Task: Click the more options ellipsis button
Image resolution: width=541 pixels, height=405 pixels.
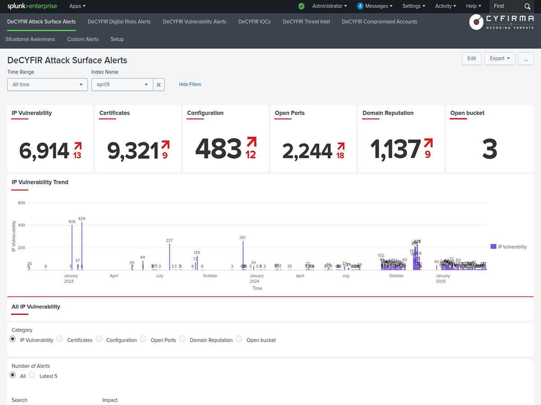Action: point(526,58)
